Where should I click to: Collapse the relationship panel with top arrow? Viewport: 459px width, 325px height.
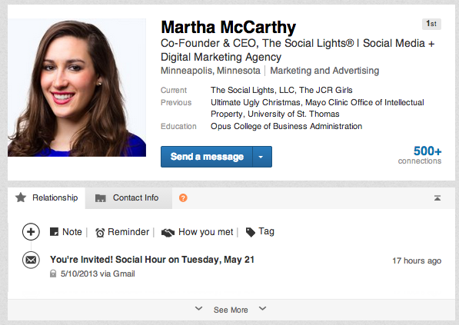437,198
